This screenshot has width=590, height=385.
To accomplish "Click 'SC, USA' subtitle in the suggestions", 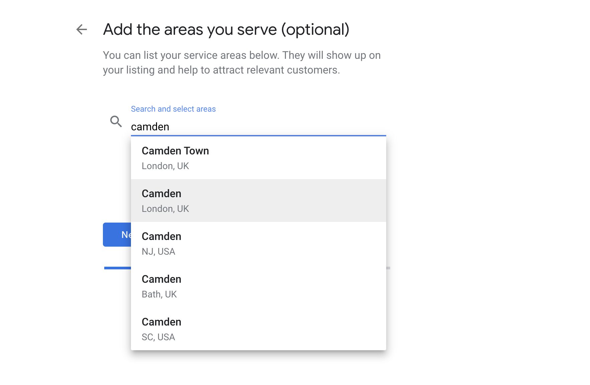I will point(158,337).
